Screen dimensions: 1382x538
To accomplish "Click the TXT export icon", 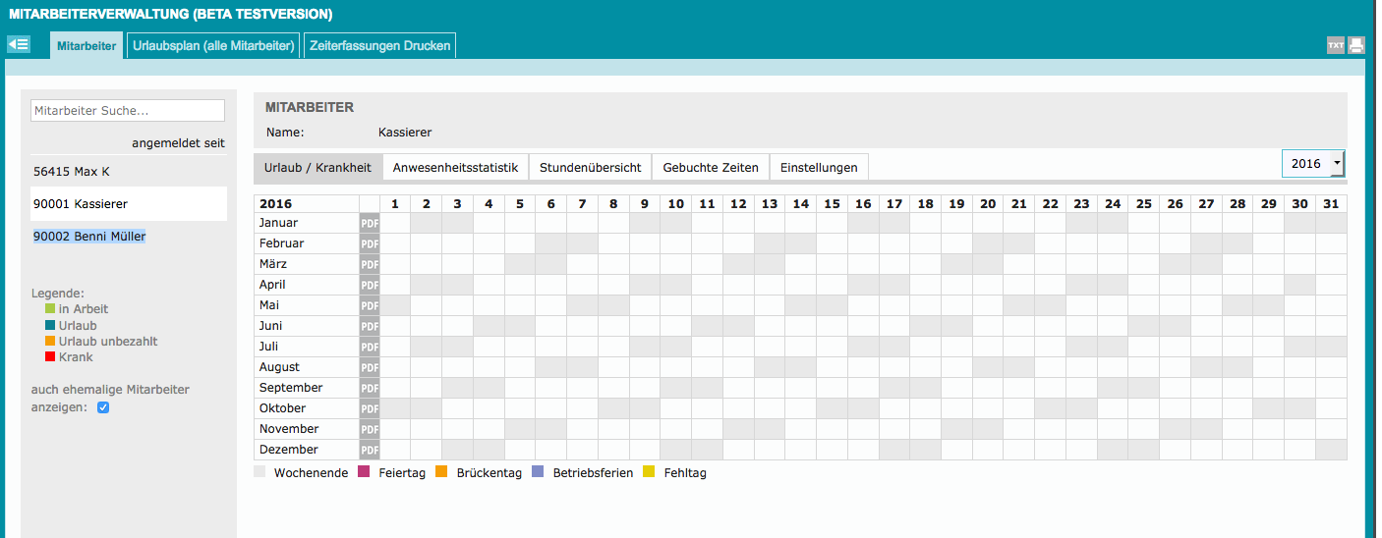I will pyautogui.click(x=1336, y=45).
